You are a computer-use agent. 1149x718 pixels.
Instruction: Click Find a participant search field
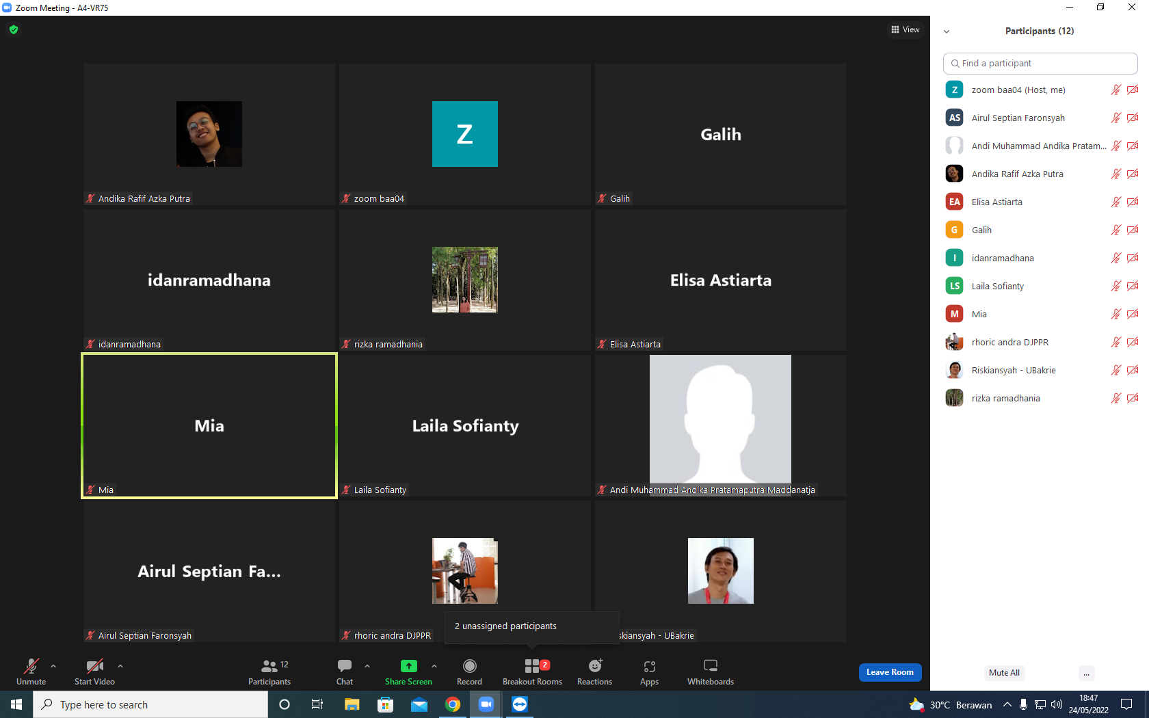pos(1040,63)
